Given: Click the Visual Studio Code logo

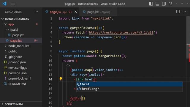Looking at the screenshot, I should [x=4, y=4].
